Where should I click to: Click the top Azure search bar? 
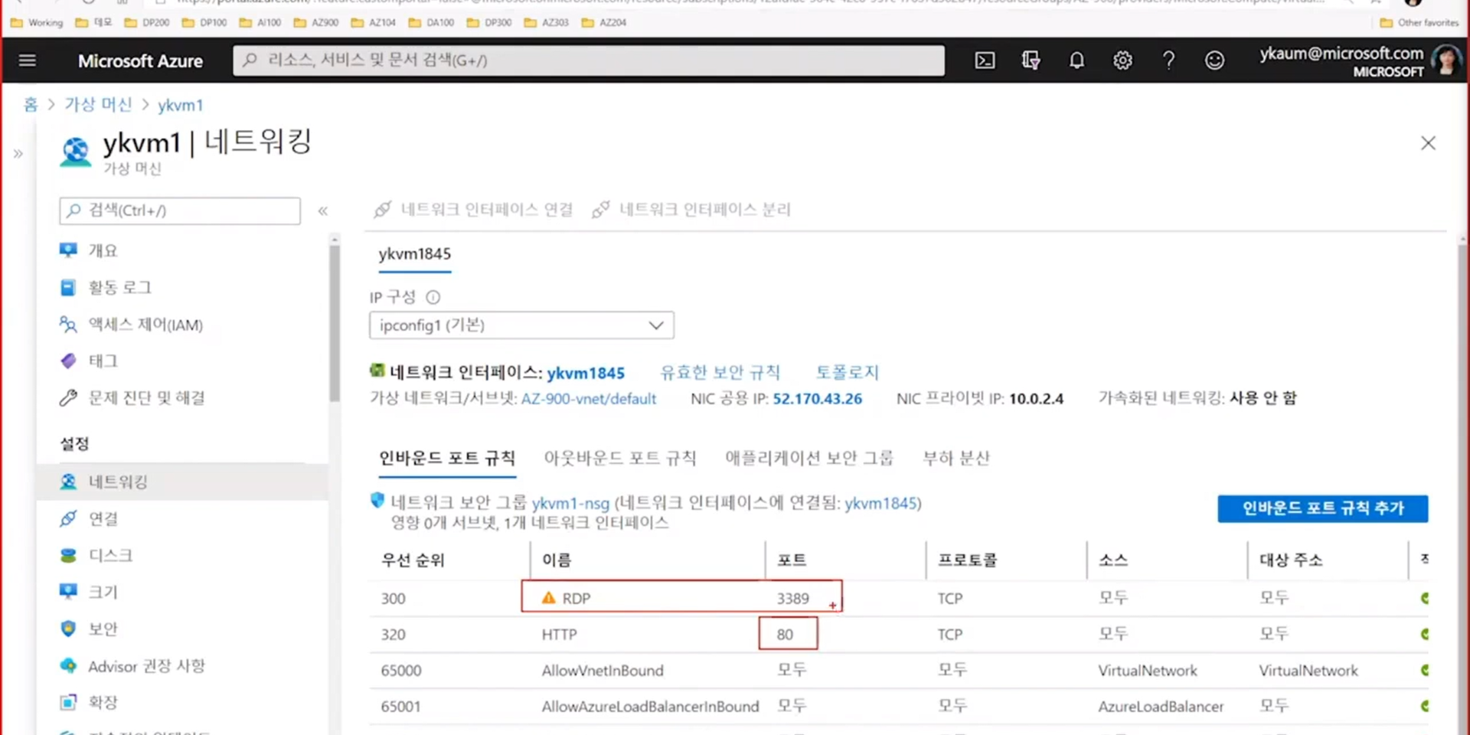coord(588,60)
